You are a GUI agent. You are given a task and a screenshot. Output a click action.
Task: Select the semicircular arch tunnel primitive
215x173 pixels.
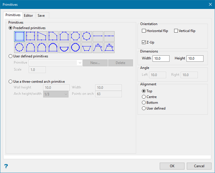53,48
